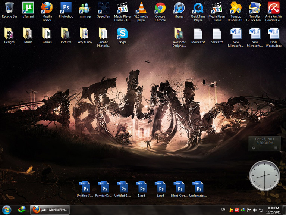Image resolution: width=286 pixels, height=215 pixels.
Task: Select the Google Chrome desktop shortcut
Action: (160, 12)
